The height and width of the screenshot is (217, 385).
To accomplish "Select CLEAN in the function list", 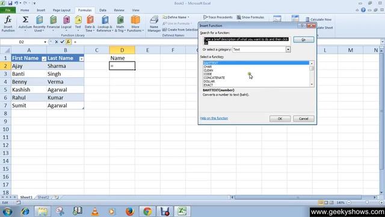I will [208, 71].
